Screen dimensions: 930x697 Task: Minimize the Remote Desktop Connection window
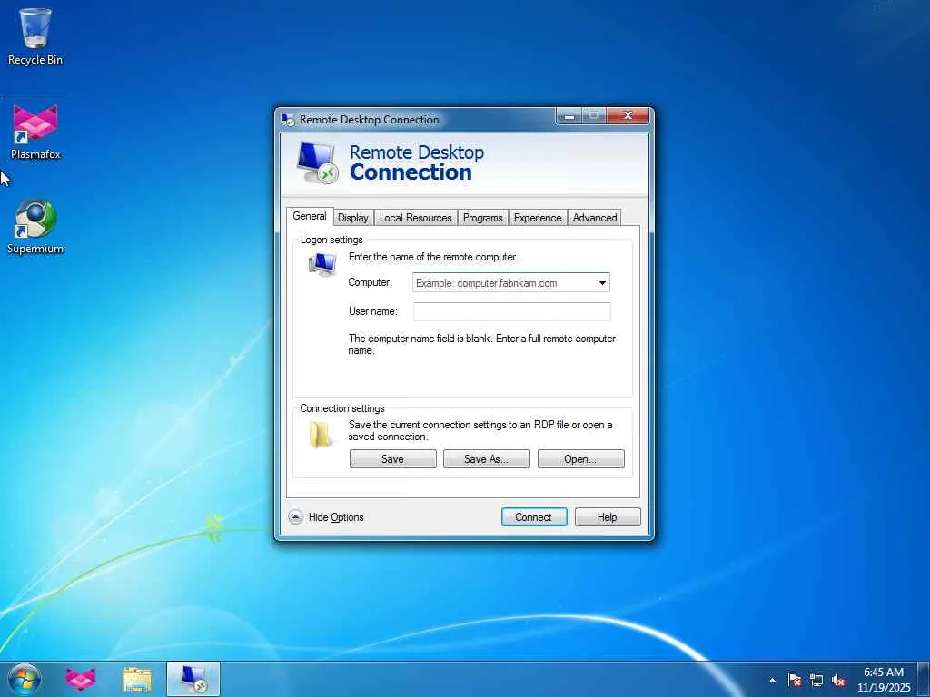coord(569,116)
